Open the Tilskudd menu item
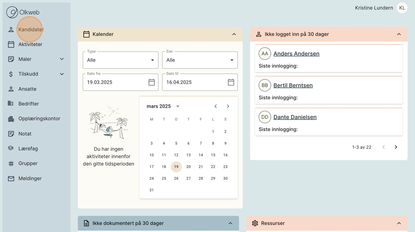415x232 pixels. pos(28,74)
